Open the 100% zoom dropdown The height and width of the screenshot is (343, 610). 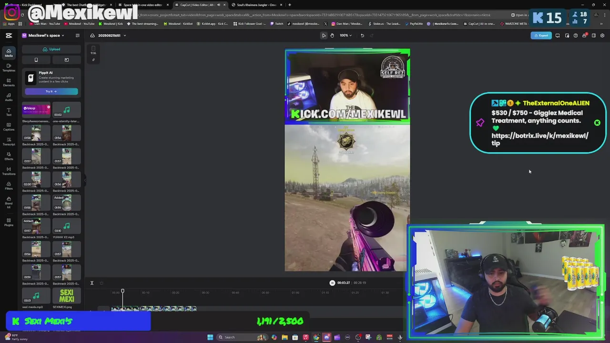(x=346, y=35)
